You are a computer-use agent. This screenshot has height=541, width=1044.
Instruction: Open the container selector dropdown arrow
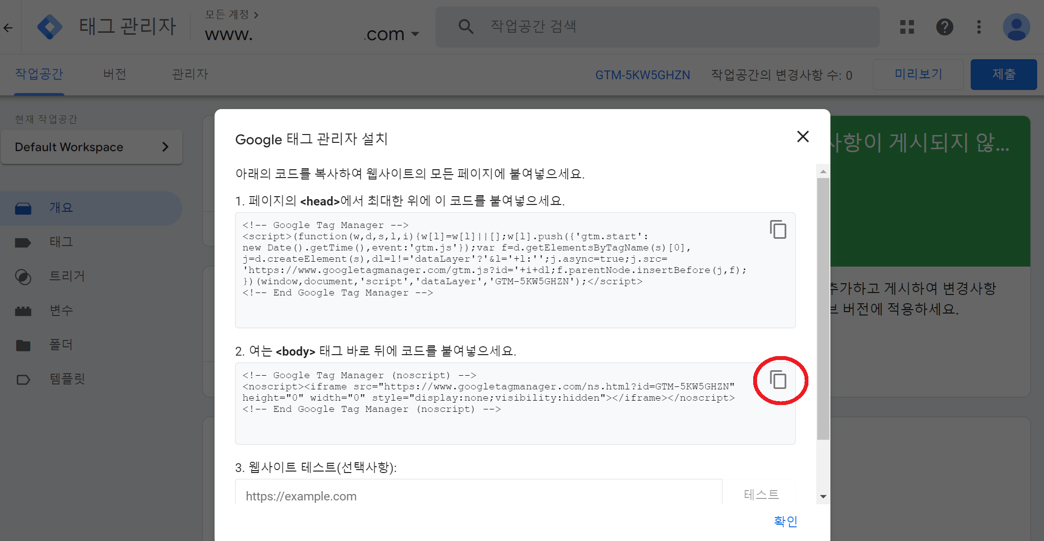[x=415, y=34]
